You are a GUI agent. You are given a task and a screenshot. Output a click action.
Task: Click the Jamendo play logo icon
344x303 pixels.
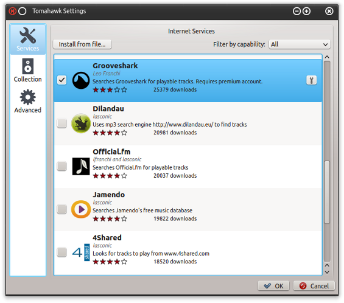tap(81, 209)
